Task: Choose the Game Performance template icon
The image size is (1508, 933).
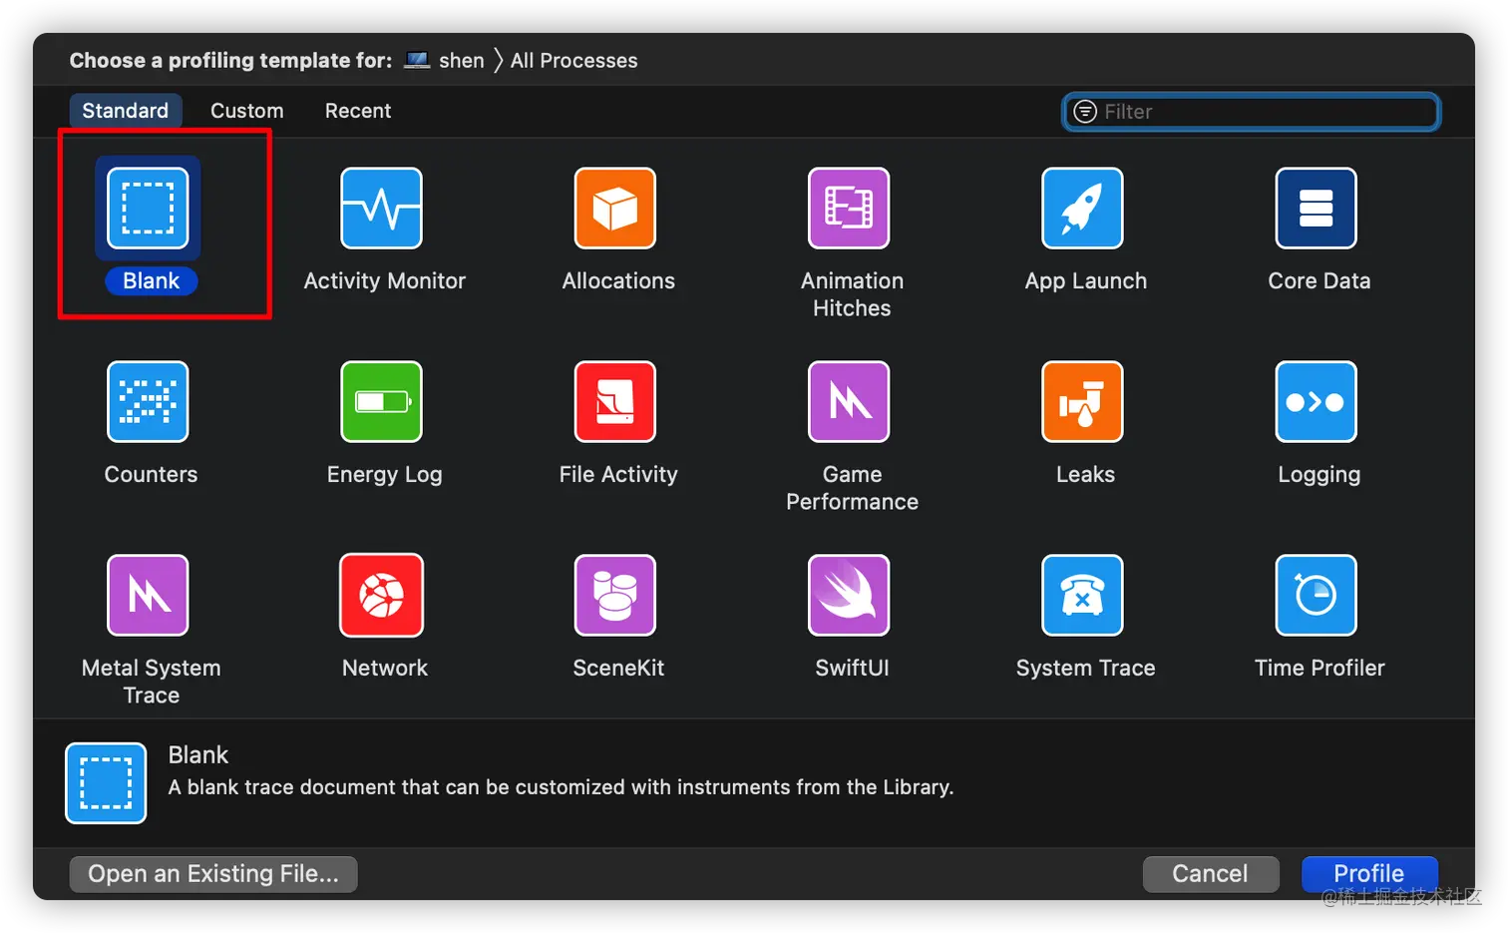Action: point(849,401)
